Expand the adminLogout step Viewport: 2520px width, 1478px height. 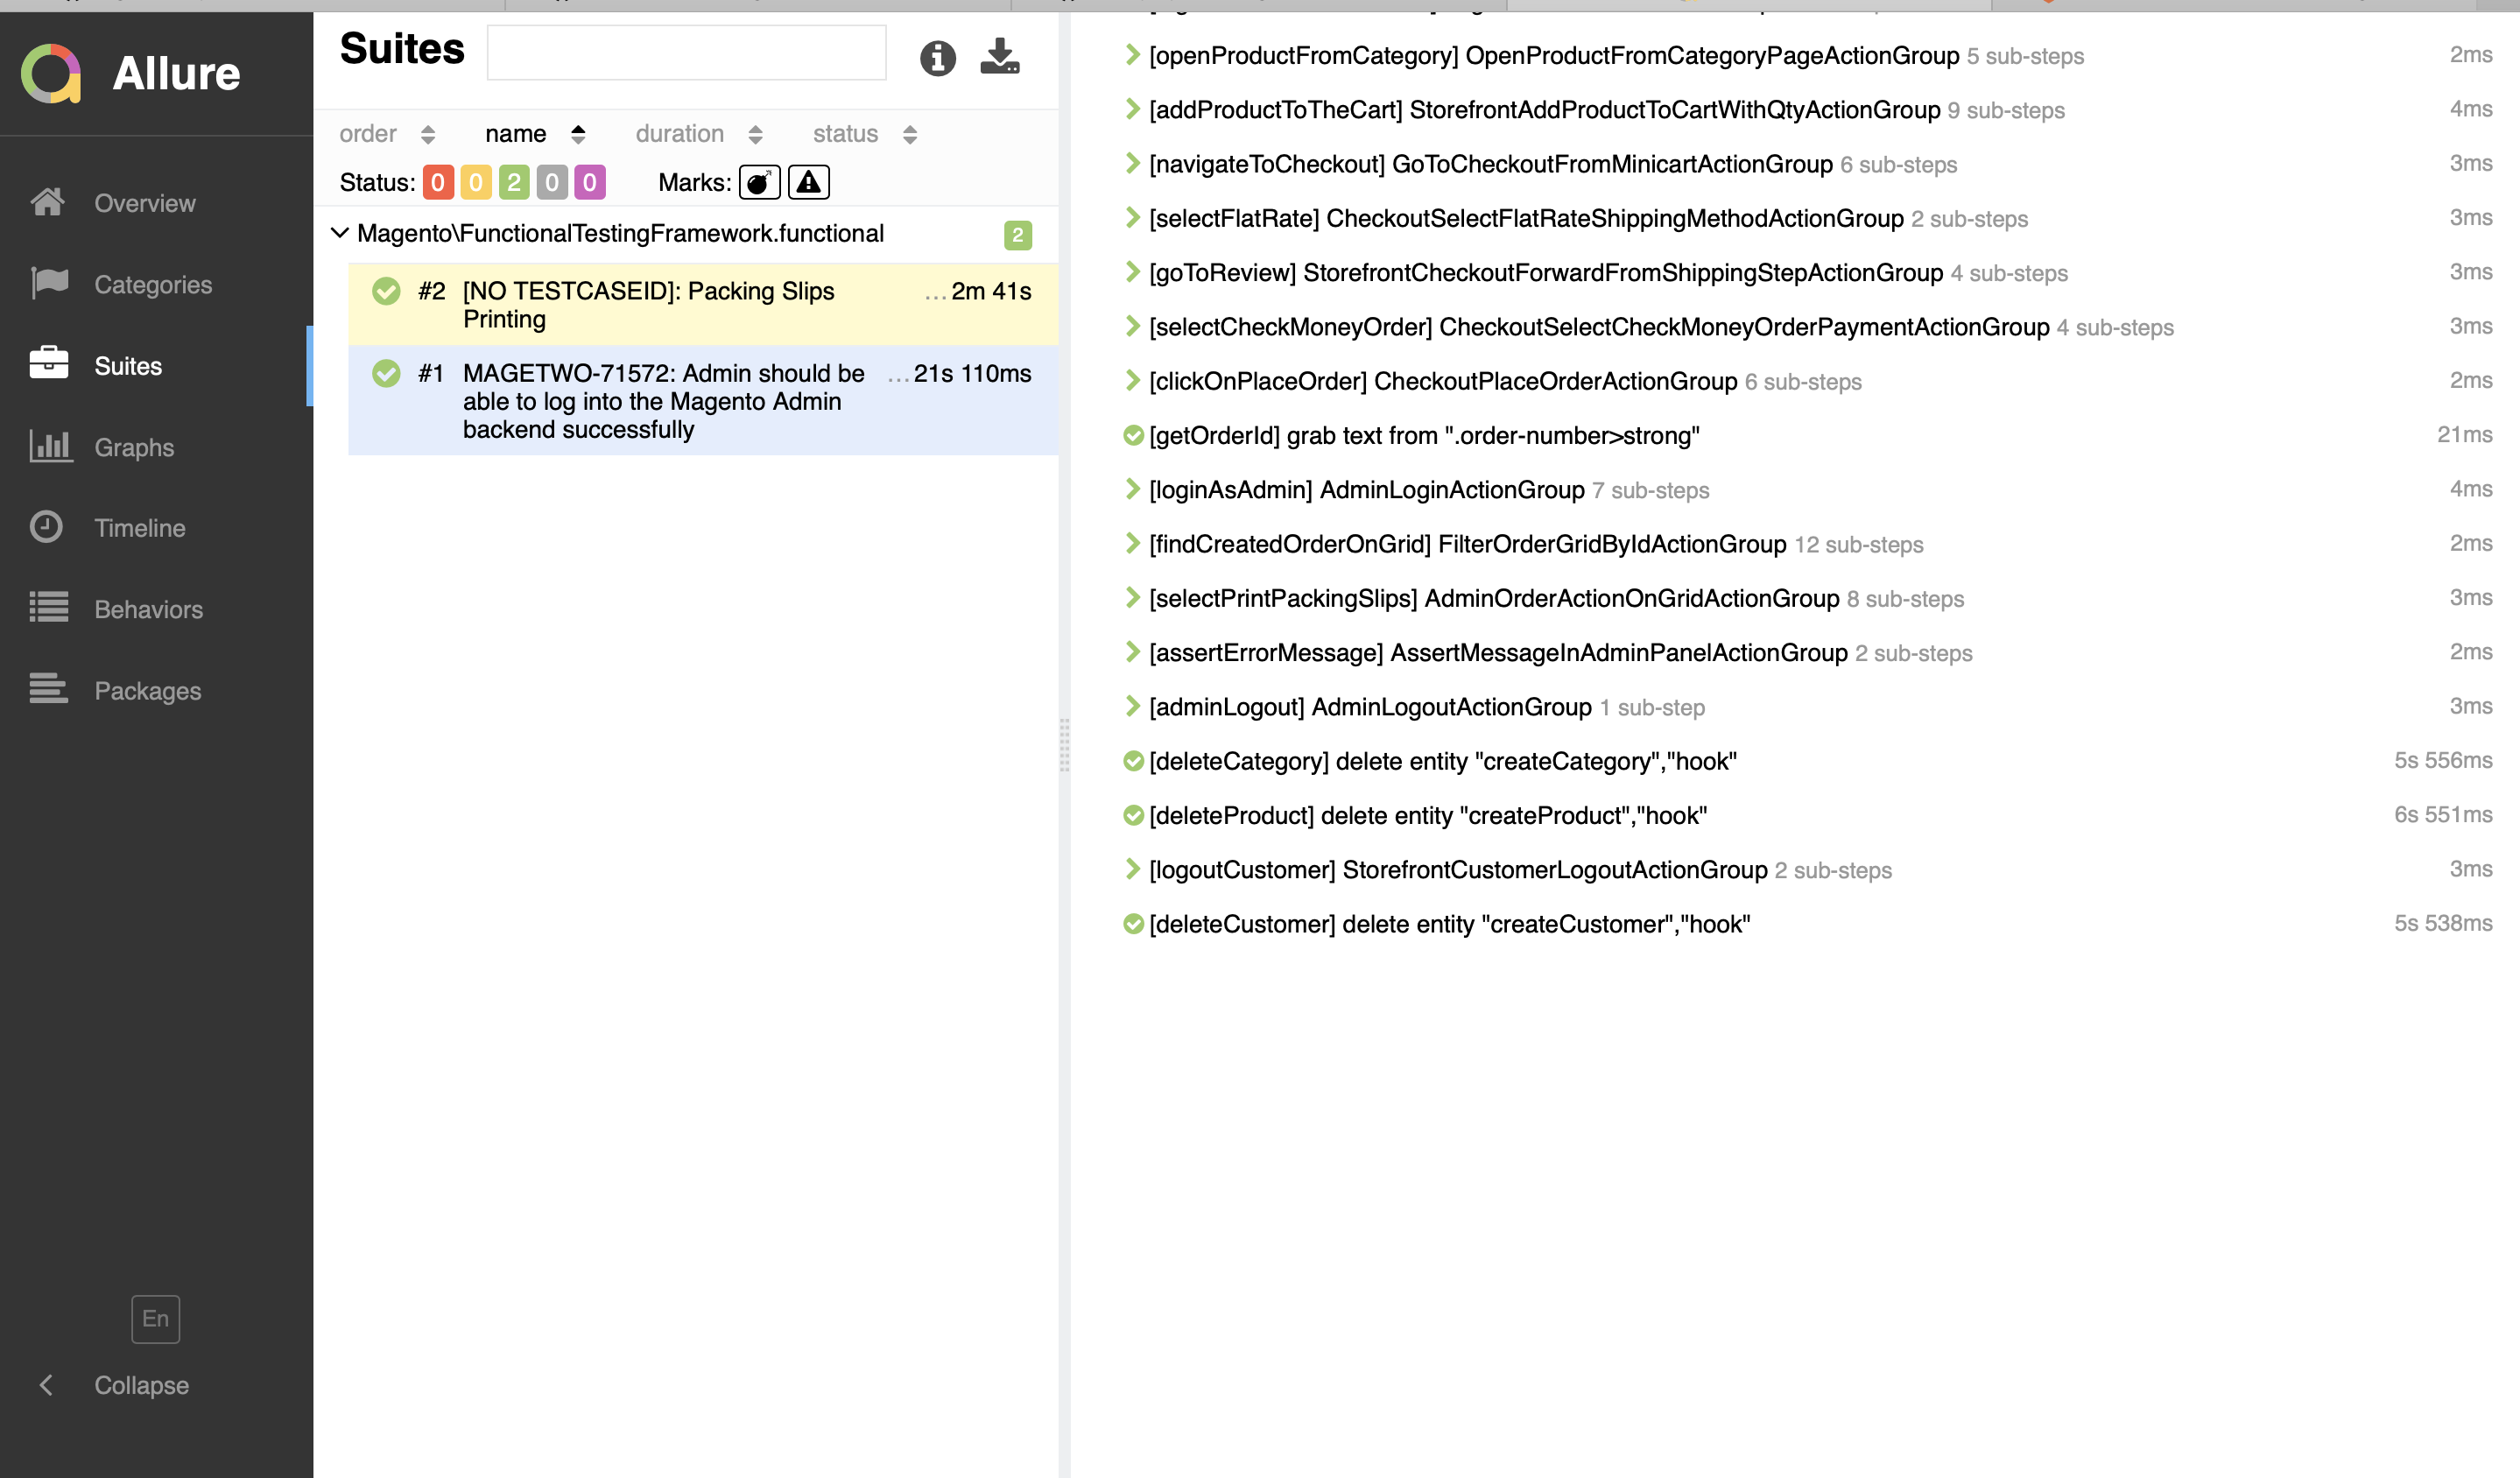click(x=1132, y=706)
